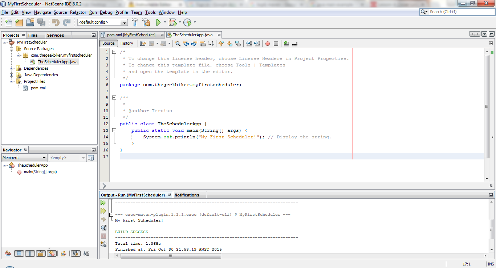Screen dimensions: 496x268
Task: Click the Undo arrow in the main toolbar
Action: (x=56, y=23)
